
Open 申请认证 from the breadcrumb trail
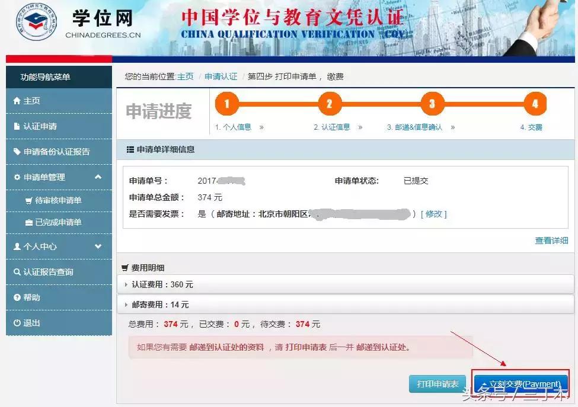(221, 76)
